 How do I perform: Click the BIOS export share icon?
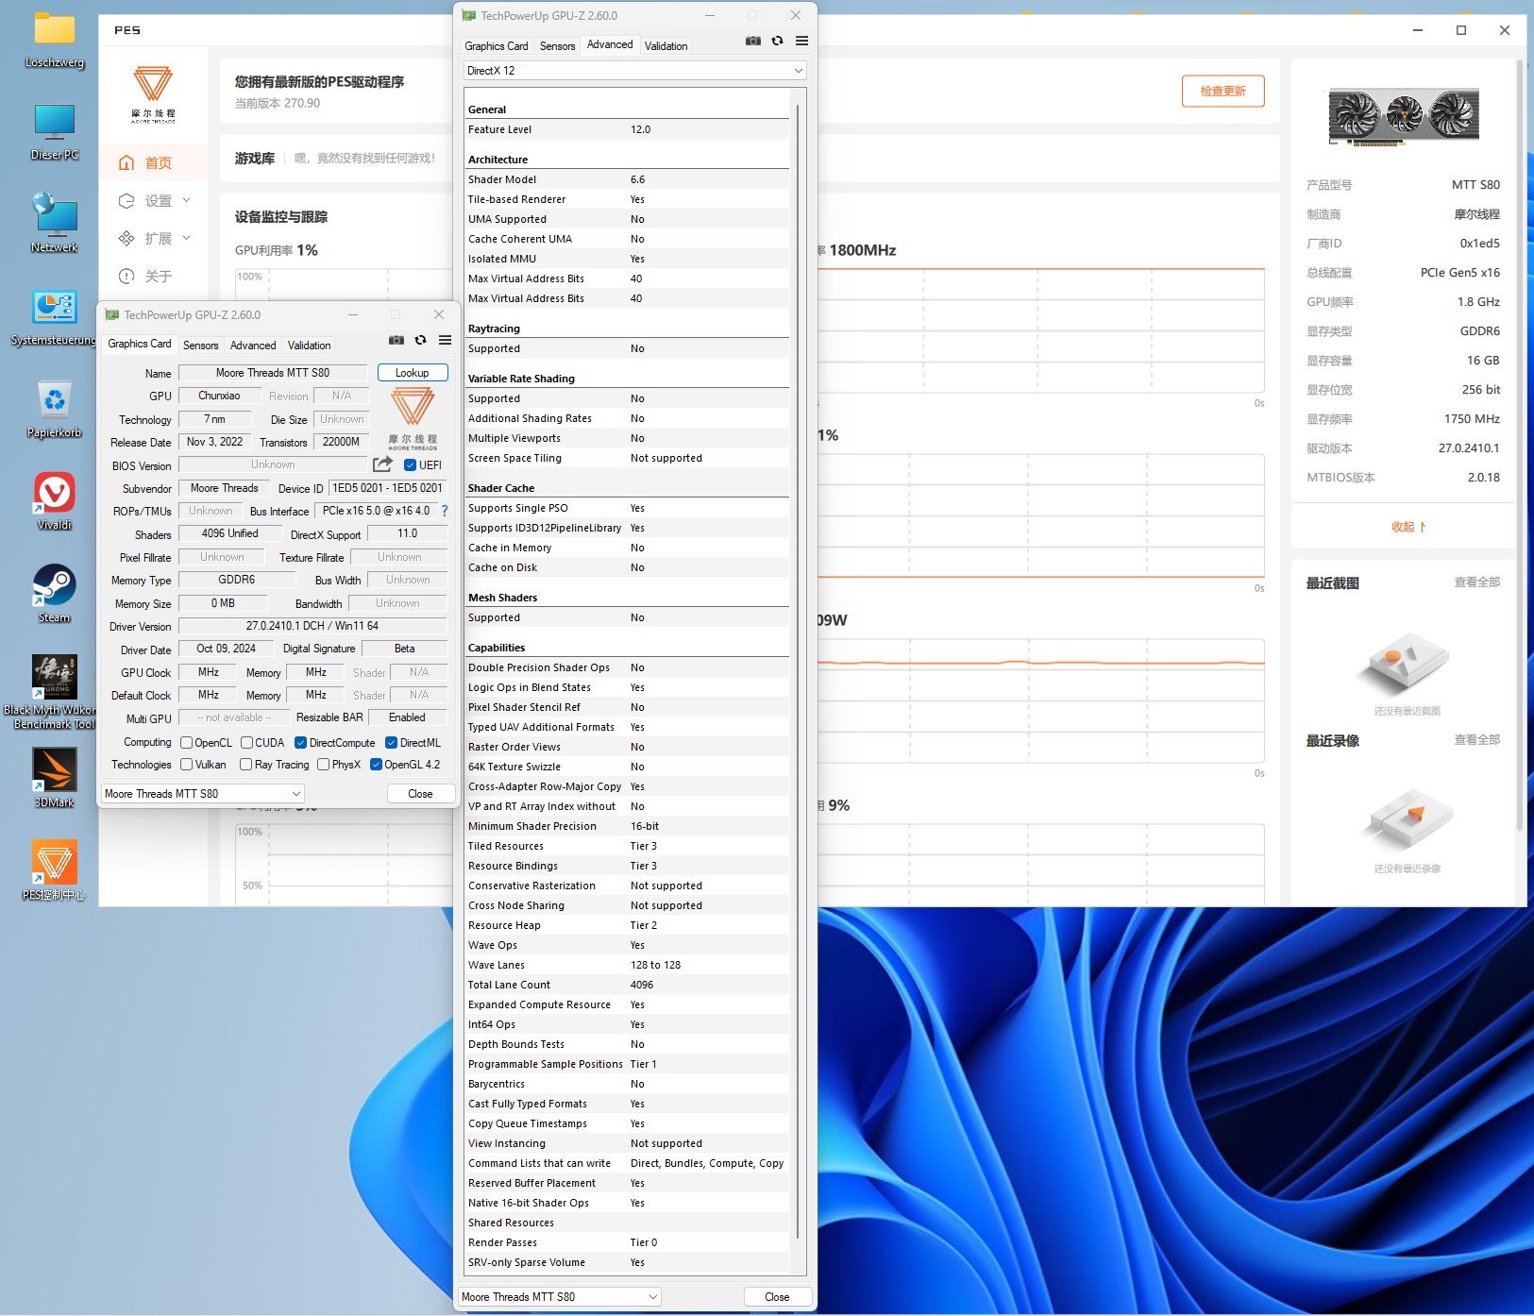[382, 464]
